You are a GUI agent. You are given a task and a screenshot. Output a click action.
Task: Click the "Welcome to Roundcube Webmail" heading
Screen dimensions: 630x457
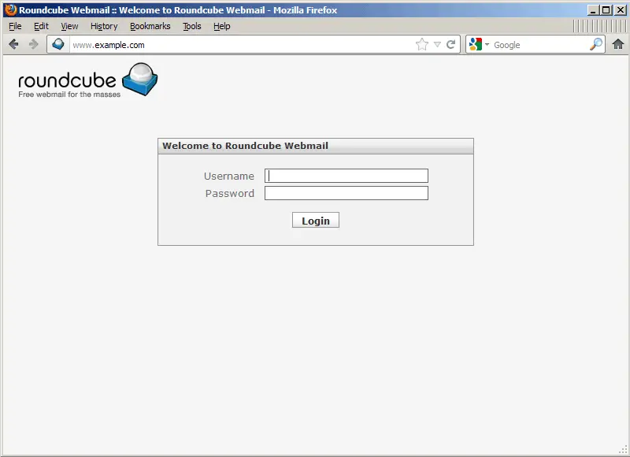[x=245, y=146]
